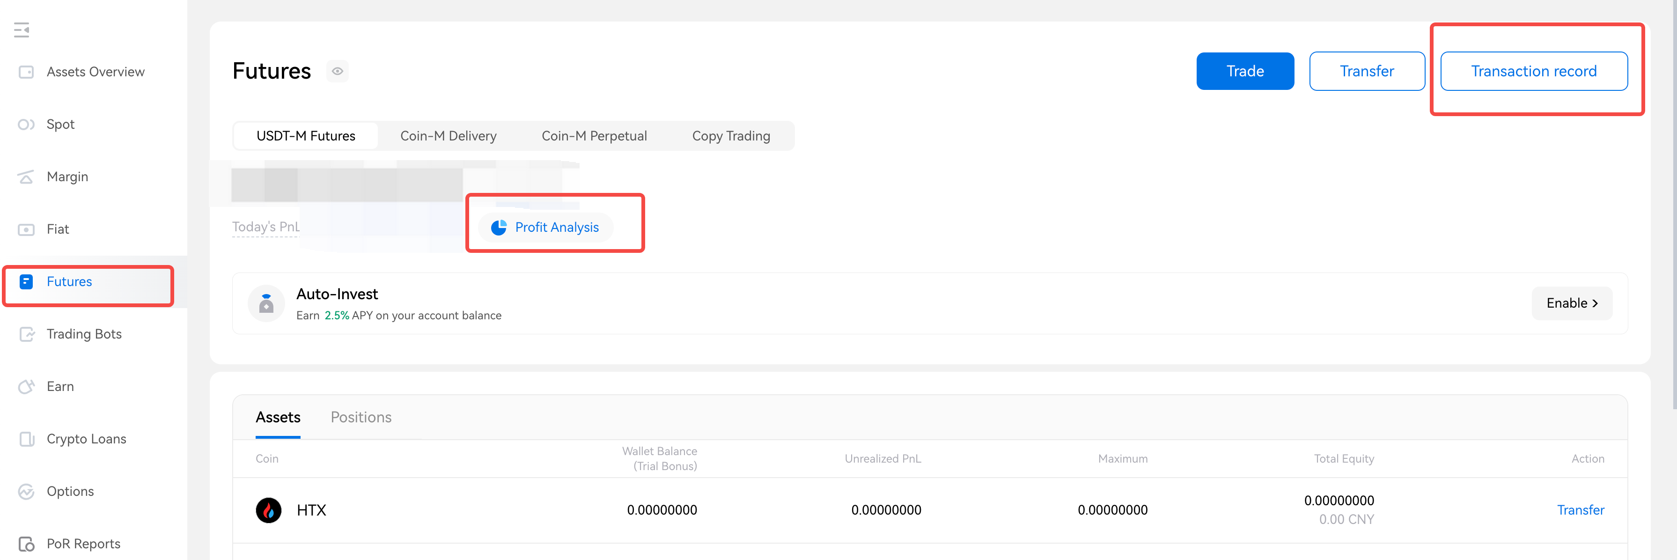Click the Fiat cash icon
The width and height of the screenshot is (1677, 560).
26,229
